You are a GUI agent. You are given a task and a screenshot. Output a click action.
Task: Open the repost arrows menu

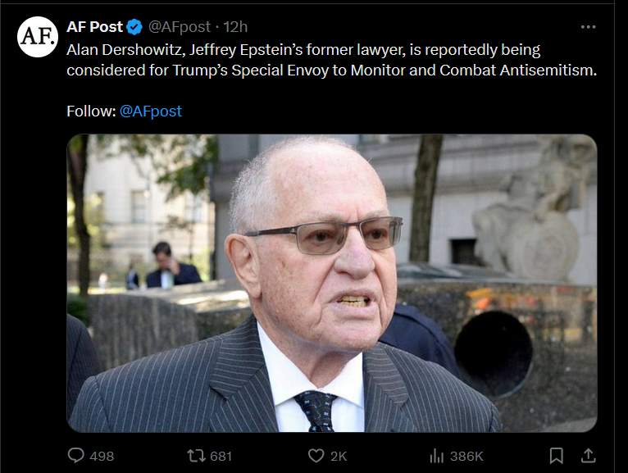[x=196, y=455]
